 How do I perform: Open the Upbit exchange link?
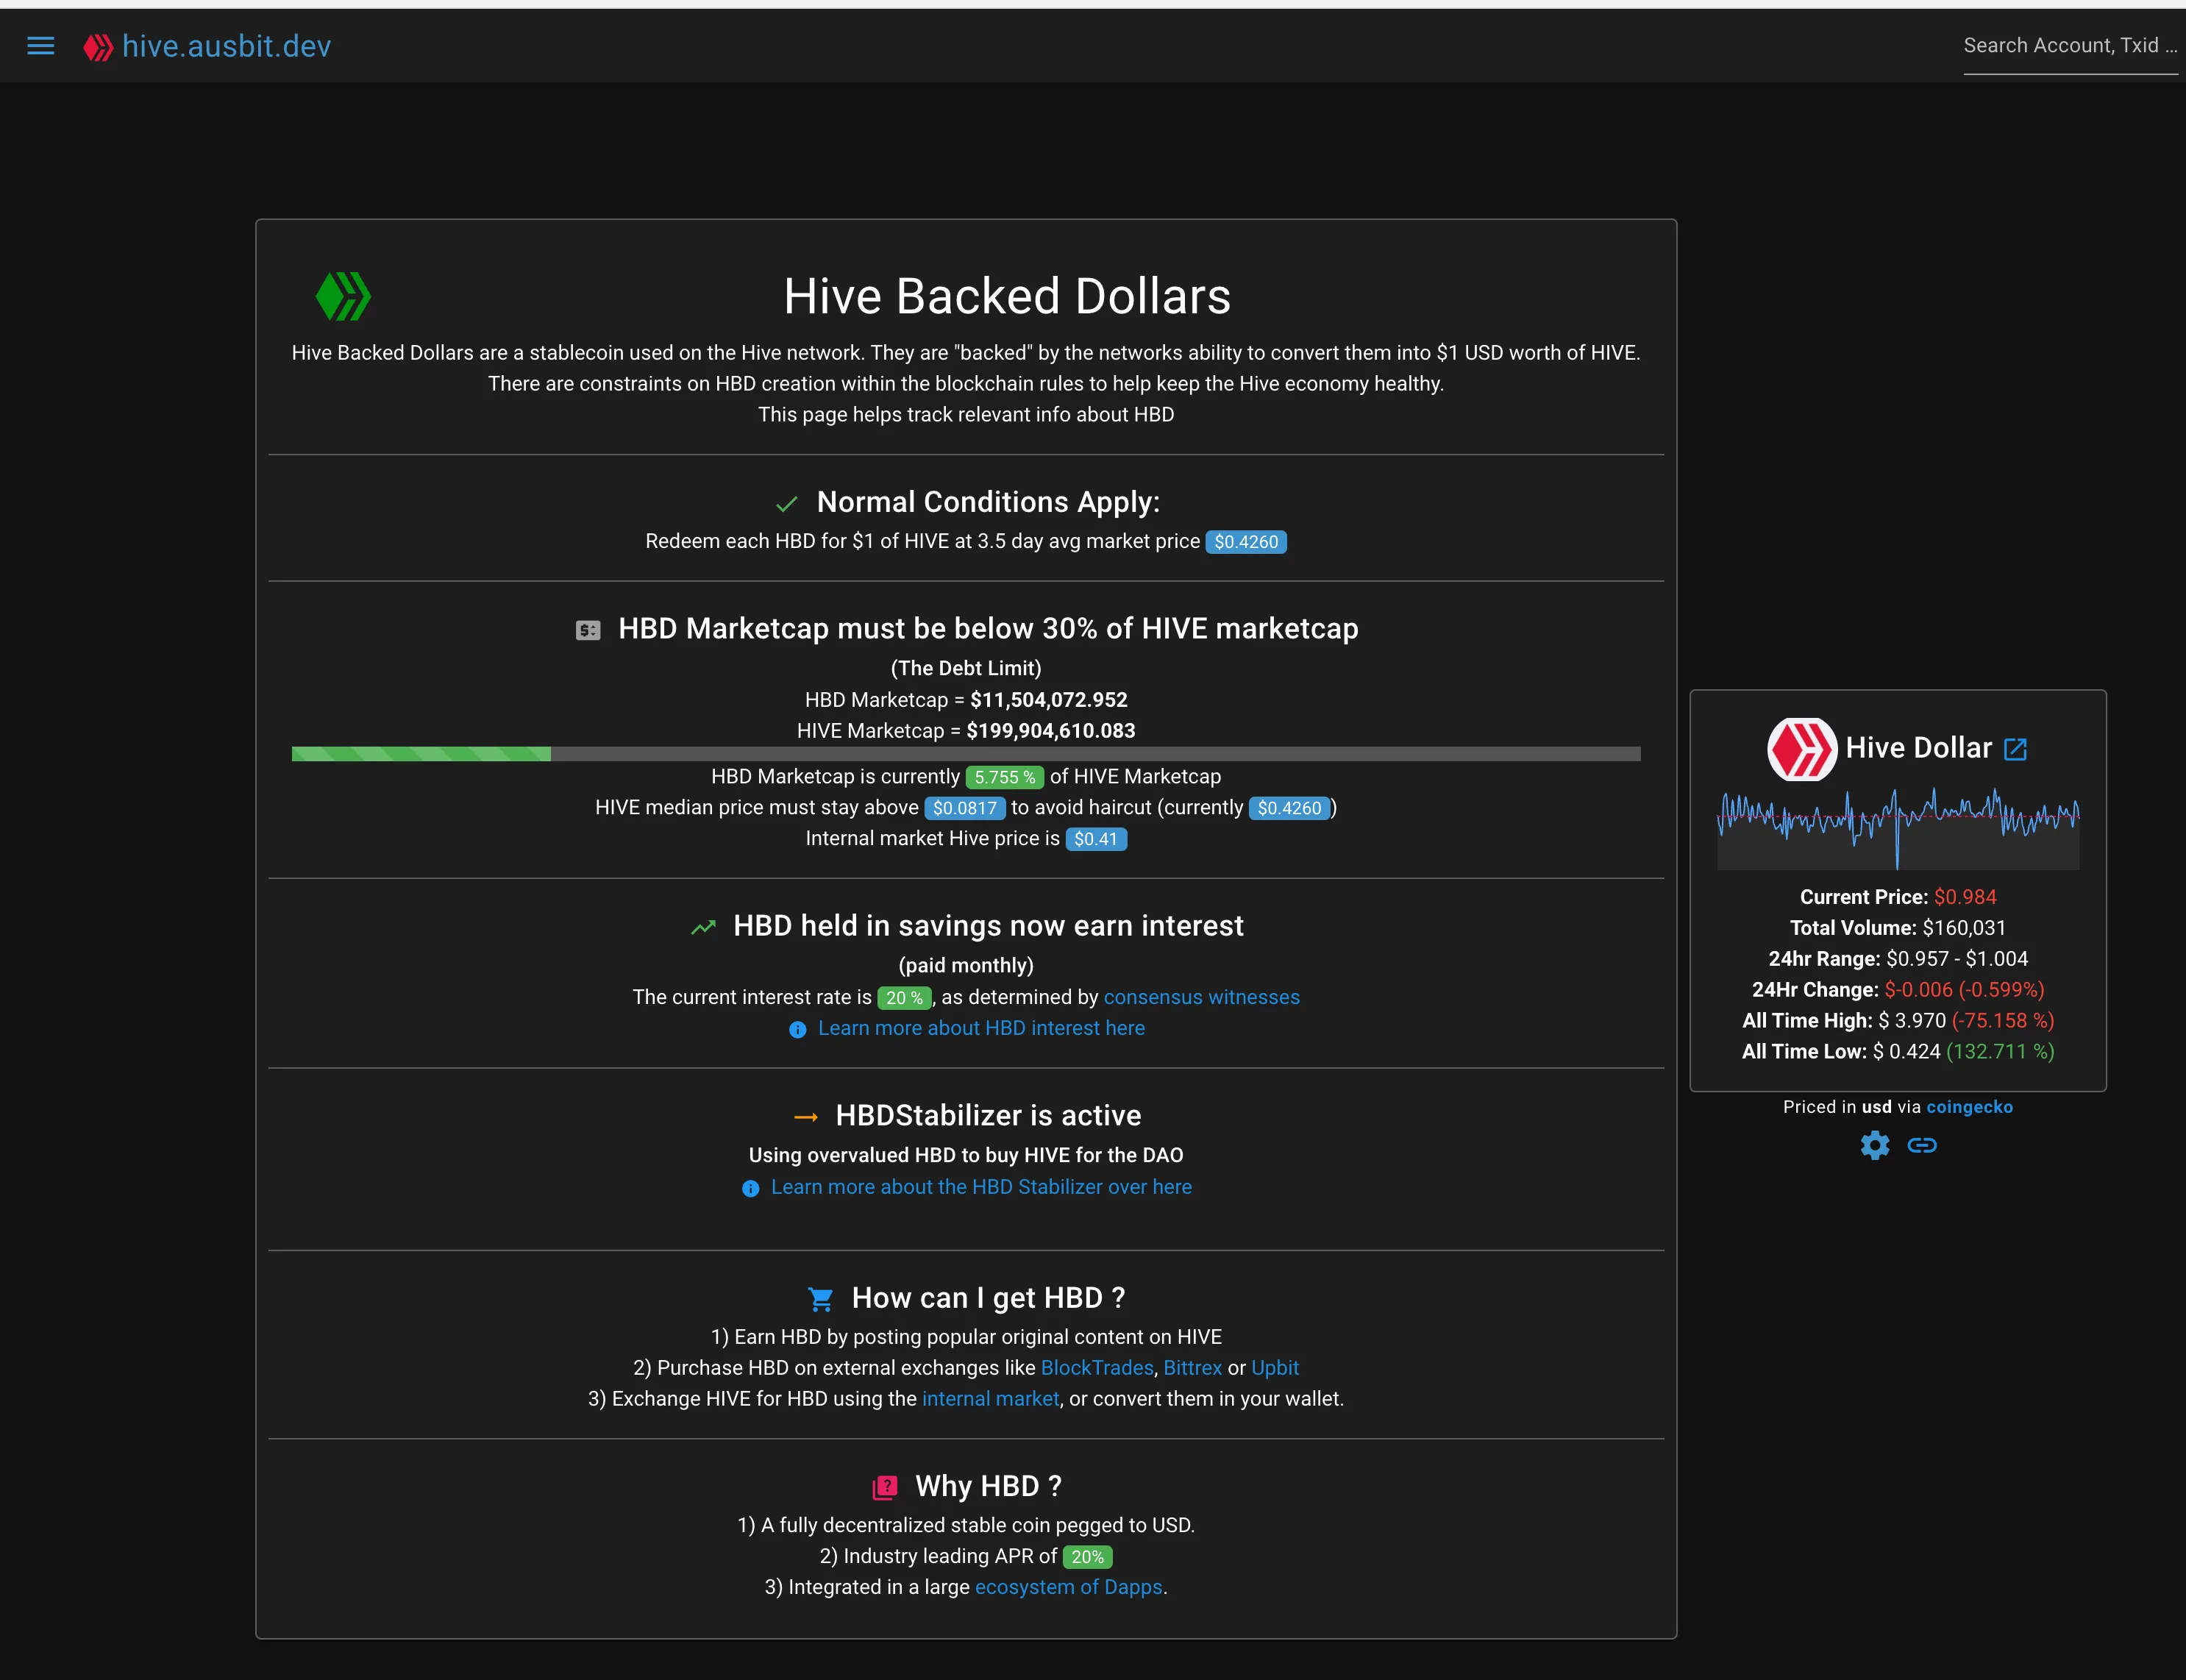click(x=1275, y=1368)
